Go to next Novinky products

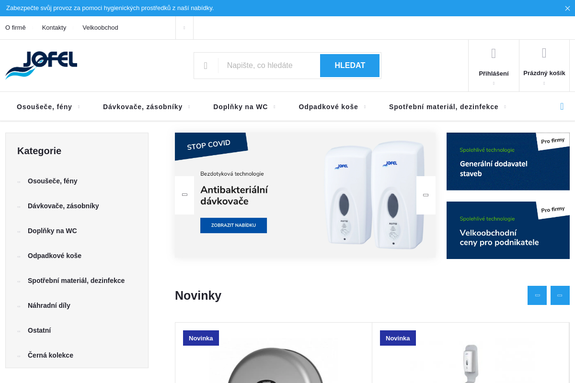[x=560, y=295]
